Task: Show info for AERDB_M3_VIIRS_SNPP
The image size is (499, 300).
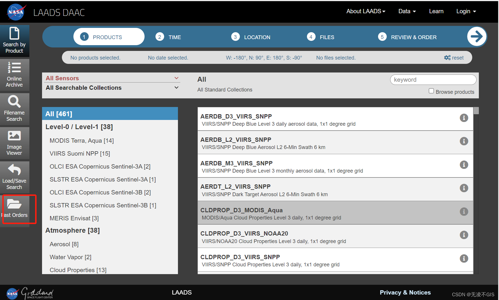Action: 464,165
